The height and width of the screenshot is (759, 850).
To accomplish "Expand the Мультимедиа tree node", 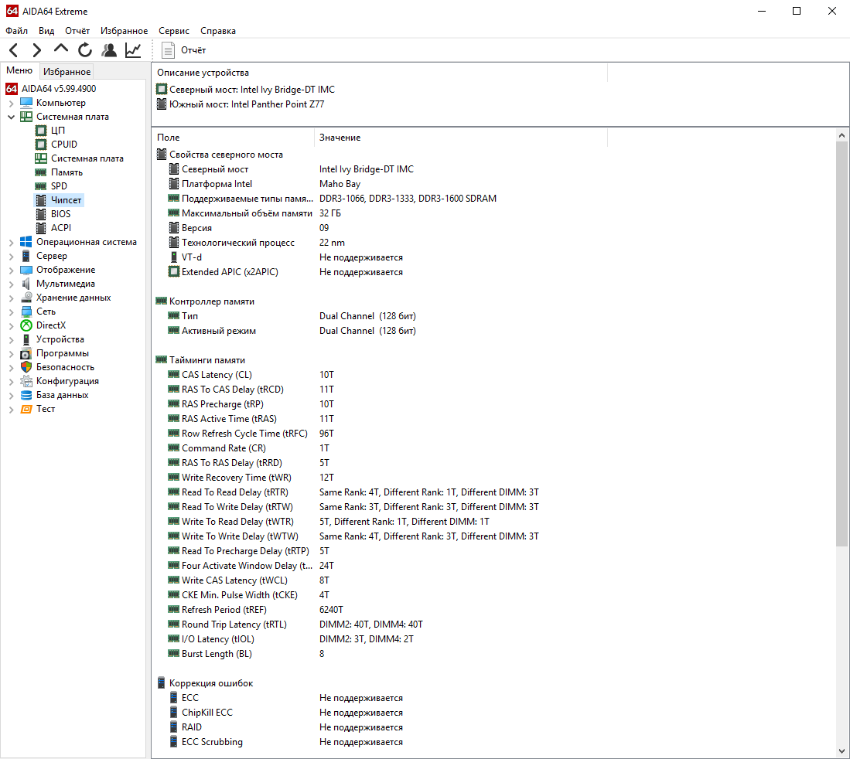I will tap(12, 284).
